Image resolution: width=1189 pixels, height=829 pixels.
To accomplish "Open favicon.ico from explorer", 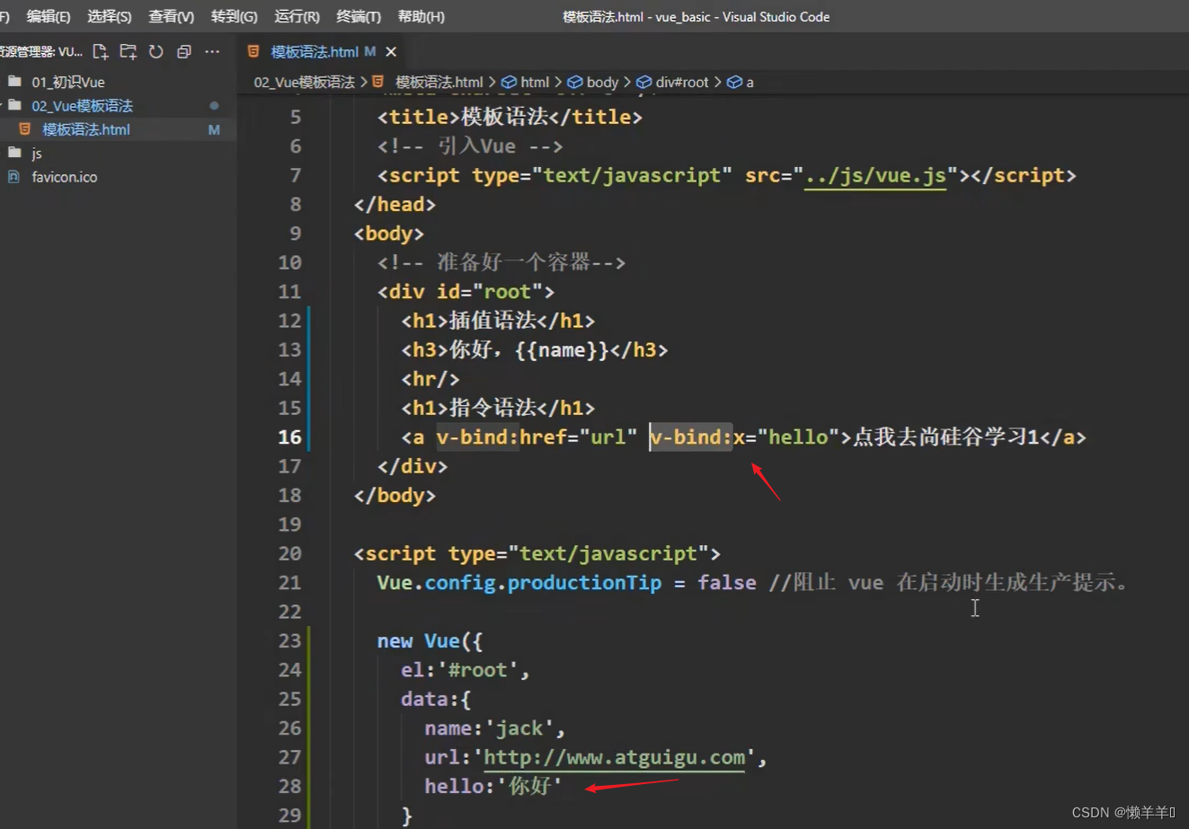I will tap(65, 177).
